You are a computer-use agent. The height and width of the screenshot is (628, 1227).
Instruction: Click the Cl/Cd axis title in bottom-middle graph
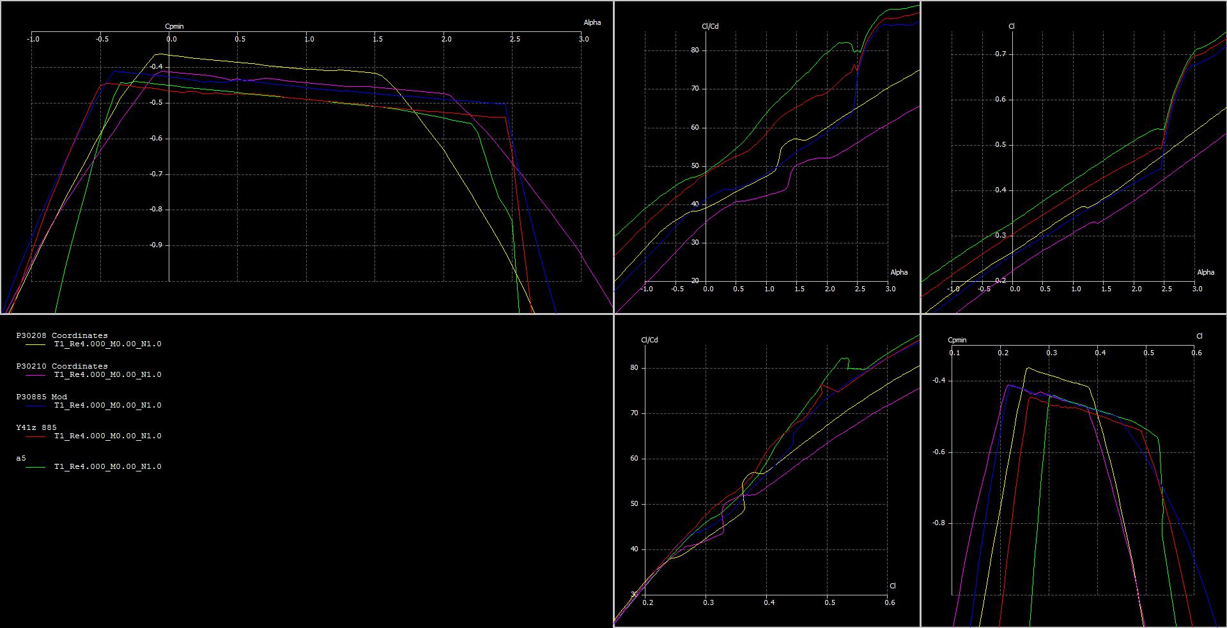click(x=649, y=340)
